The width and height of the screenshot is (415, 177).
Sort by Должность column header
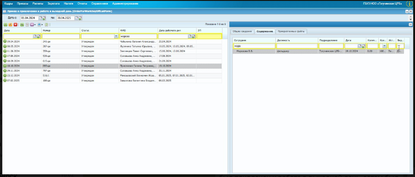297,40
